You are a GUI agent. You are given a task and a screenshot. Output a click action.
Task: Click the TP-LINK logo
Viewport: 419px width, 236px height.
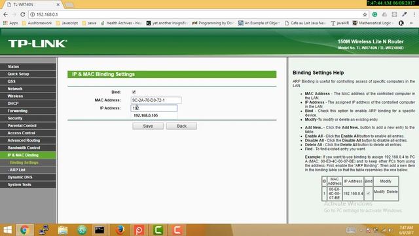pyautogui.click(x=38, y=44)
